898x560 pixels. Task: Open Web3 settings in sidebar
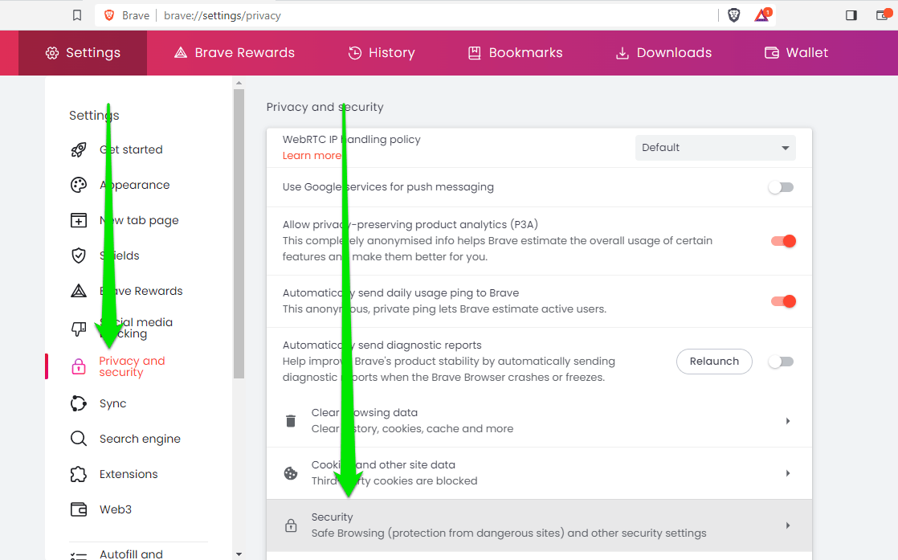tap(115, 509)
